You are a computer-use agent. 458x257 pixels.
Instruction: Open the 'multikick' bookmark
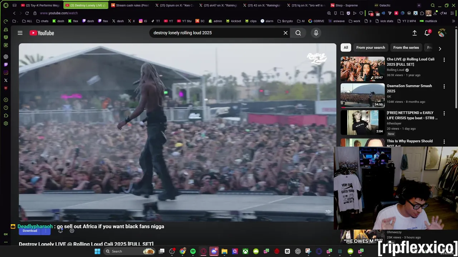428,21
